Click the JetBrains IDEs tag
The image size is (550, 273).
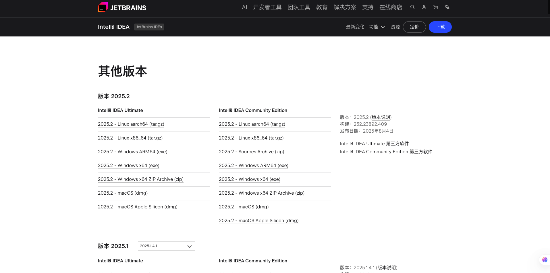149,27
